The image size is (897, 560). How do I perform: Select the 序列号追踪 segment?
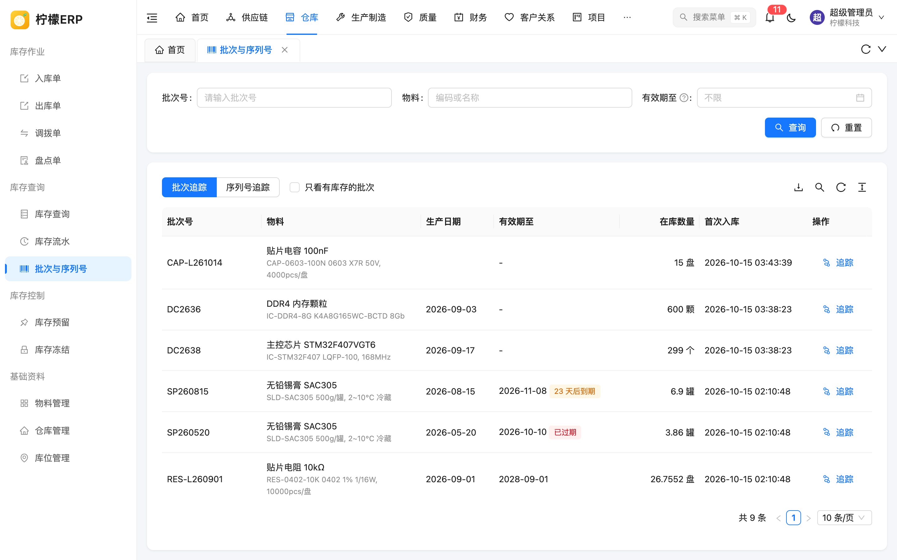point(248,187)
